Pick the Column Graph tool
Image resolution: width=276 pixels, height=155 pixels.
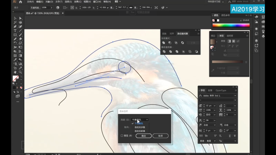[x=20, y=64]
